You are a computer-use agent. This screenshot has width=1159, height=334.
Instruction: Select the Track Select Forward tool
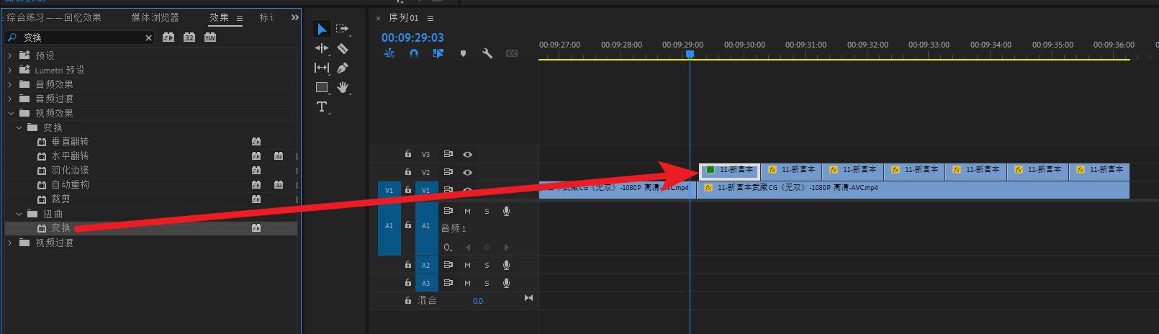(342, 29)
